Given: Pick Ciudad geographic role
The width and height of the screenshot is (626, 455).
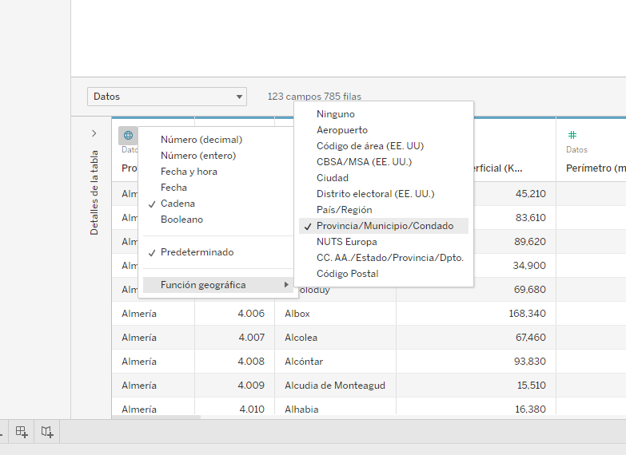Looking at the screenshot, I should (x=333, y=178).
